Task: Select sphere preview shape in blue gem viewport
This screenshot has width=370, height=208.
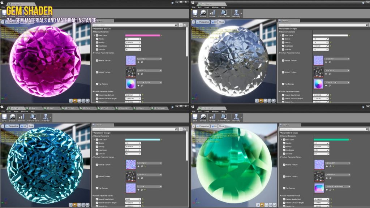Action: click(x=75, y=205)
